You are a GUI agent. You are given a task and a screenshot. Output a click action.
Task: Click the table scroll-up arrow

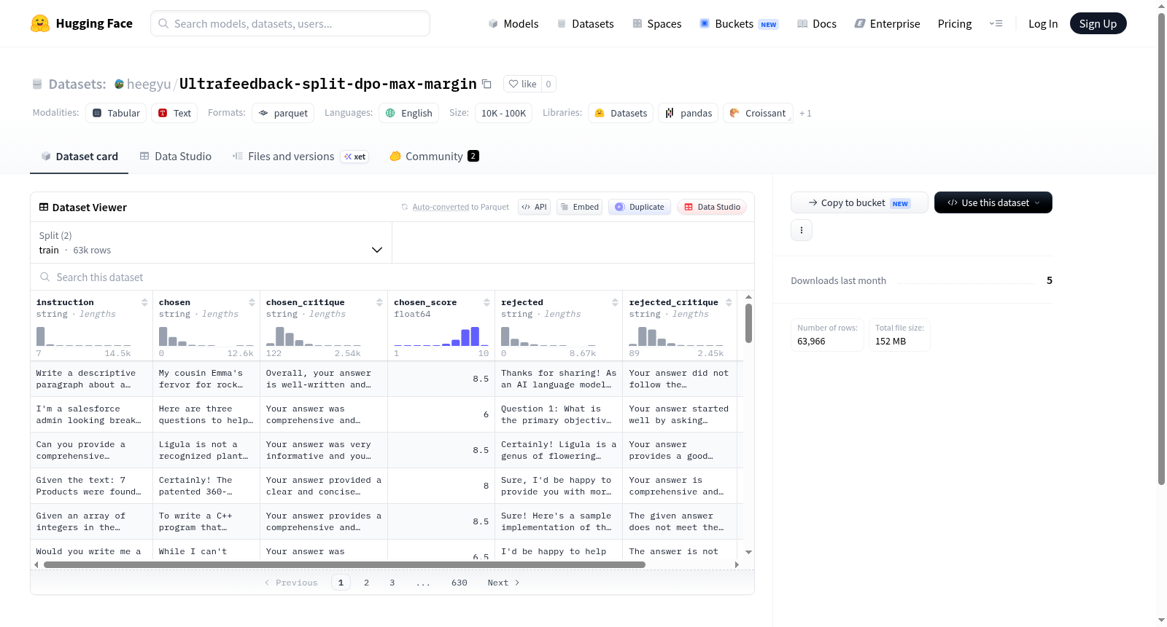(x=748, y=297)
